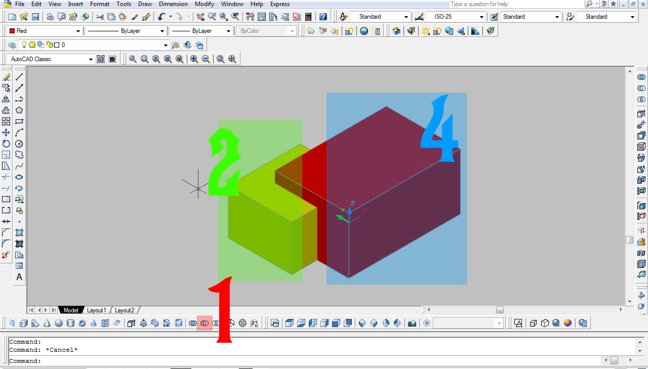The height and width of the screenshot is (369, 648).
Task: Click the Zoom In magnifier button
Action: (194, 59)
